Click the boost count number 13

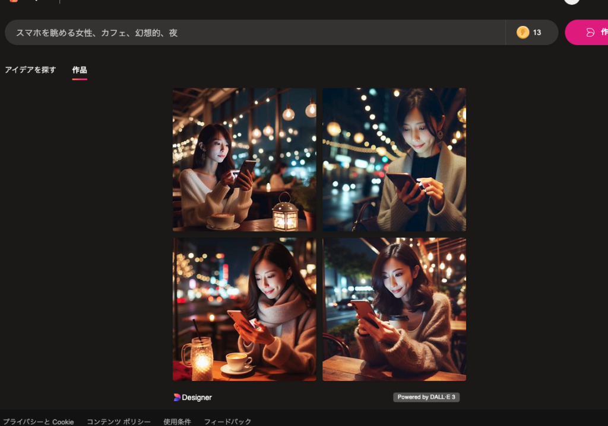pos(537,33)
